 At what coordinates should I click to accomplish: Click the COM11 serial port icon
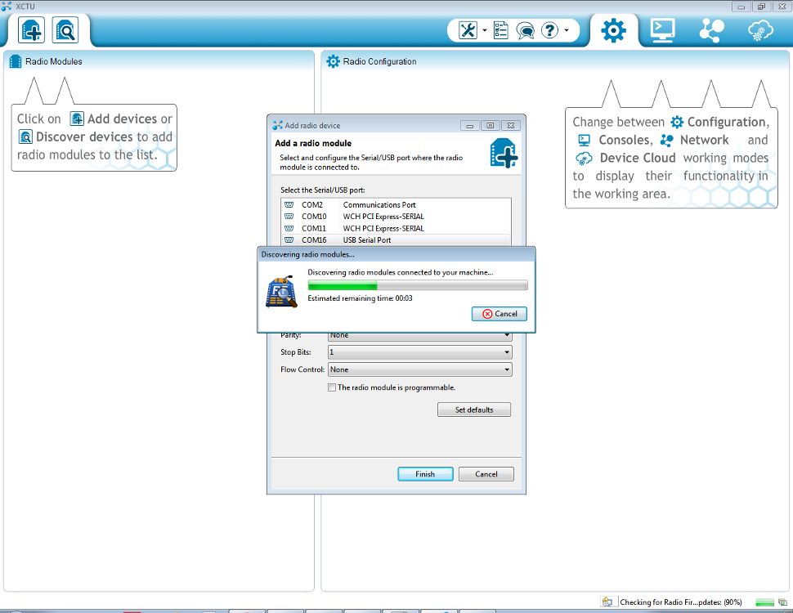289,228
